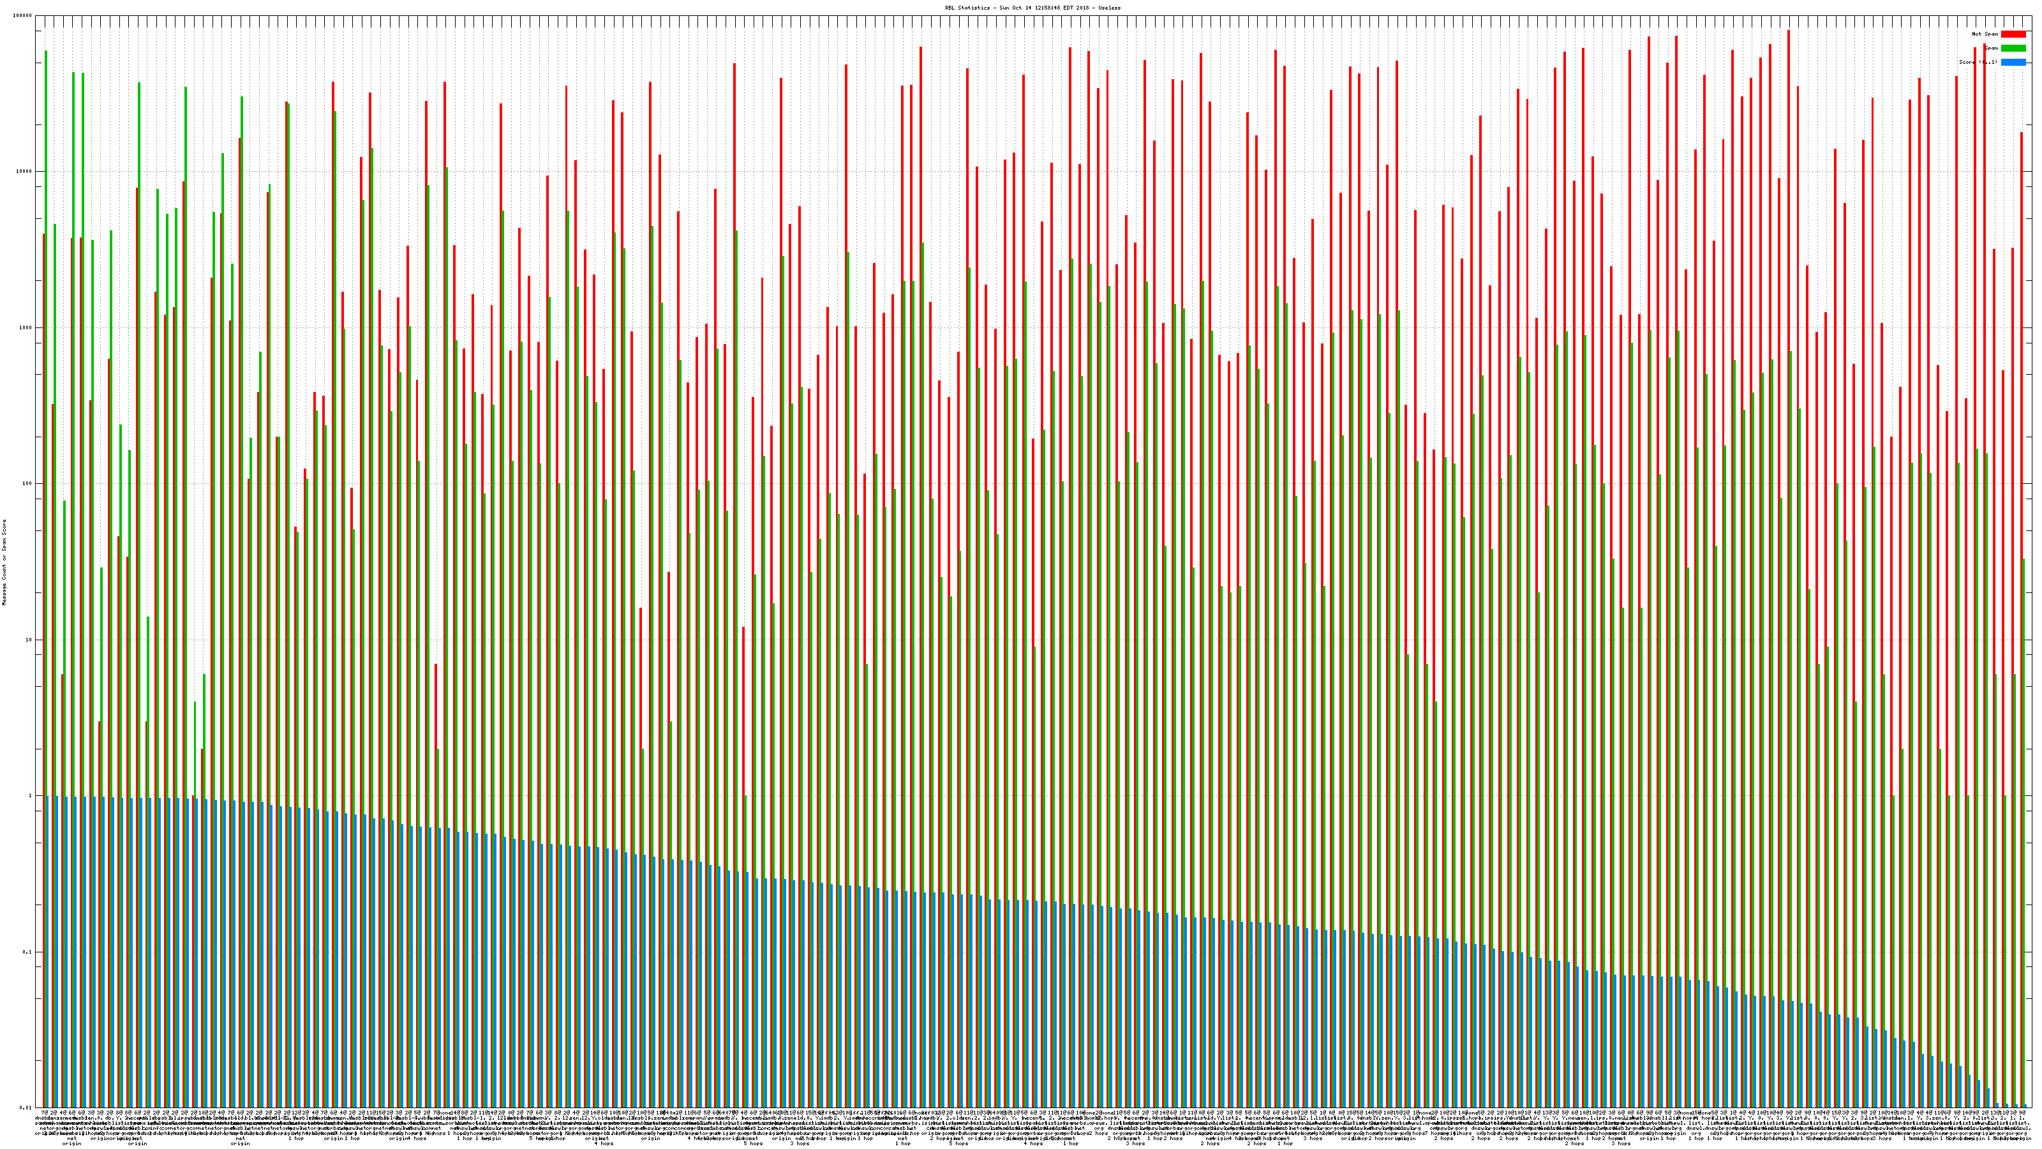Image resolution: width=2042 pixels, height=1149 pixels.
Task: Click the leftmost blue Score bar
Action: (48, 952)
